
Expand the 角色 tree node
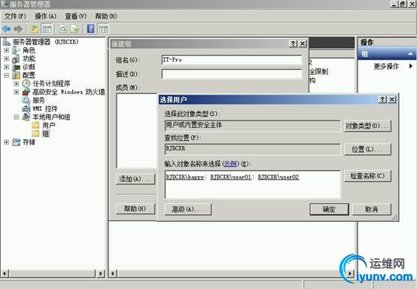point(6,50)
